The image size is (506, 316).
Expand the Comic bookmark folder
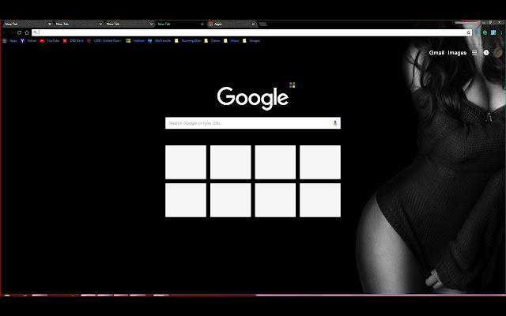coord(212,40)
